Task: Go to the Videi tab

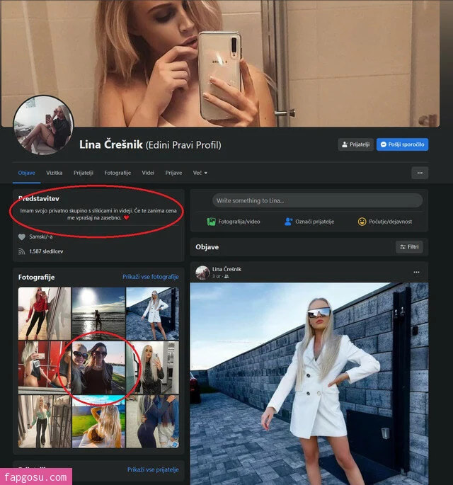Action: [148, 173]
